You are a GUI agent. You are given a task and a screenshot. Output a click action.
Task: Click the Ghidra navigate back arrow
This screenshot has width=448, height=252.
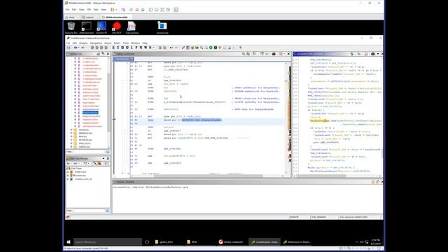coord(75,48)
